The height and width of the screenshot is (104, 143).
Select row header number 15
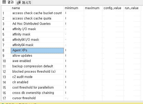click(x=6, y=88)
